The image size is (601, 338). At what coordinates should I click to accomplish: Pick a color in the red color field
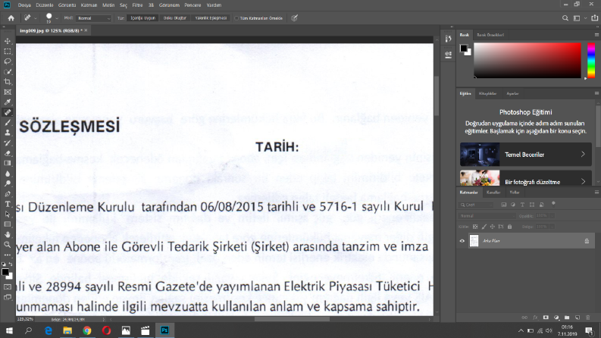[527, 61]
